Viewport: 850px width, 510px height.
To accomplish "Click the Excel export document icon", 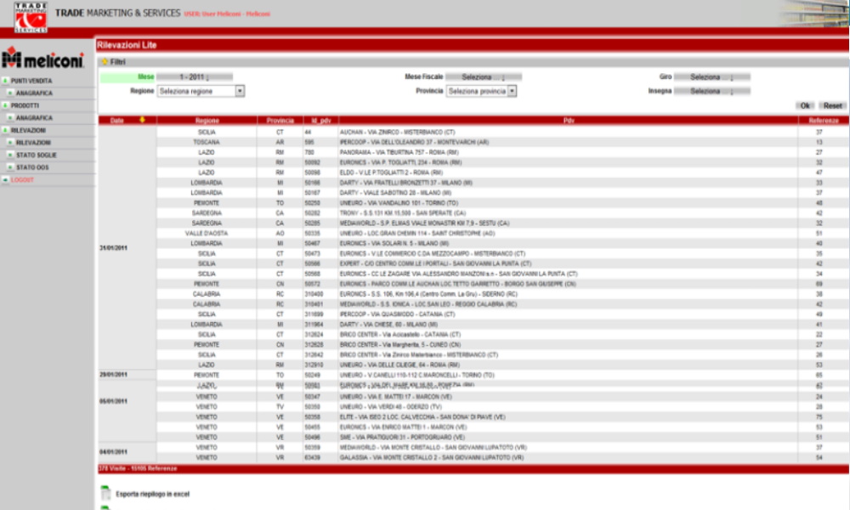I will tap(105, 493).
